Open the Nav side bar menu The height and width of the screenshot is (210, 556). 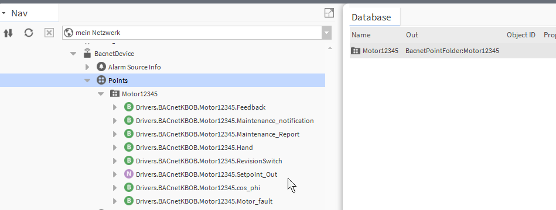pyautogui.click(x=4, y=13)
